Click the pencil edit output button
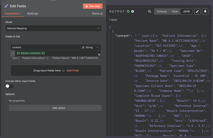Image resolution: width=213 pixels, height=138 pixels. pyautogui.click(x=197, y=11)
